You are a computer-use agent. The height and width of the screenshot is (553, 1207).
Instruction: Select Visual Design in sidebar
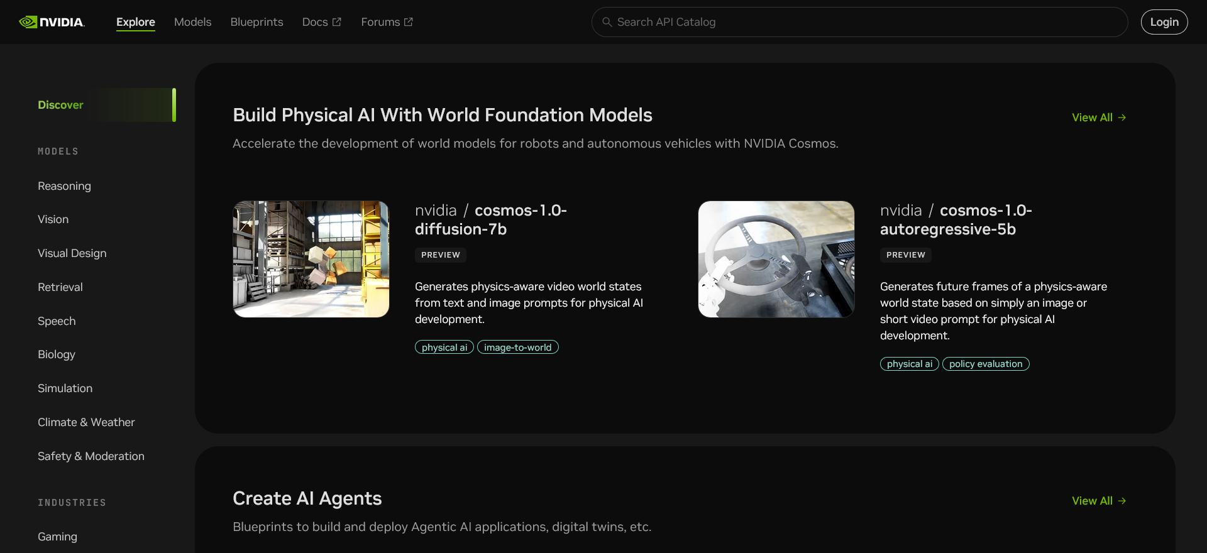[x=72, y=253]
